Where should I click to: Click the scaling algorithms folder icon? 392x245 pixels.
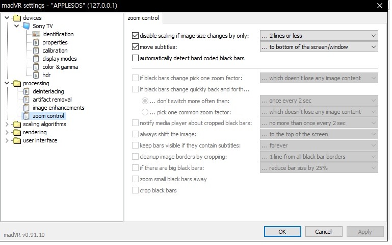[17, 124]
